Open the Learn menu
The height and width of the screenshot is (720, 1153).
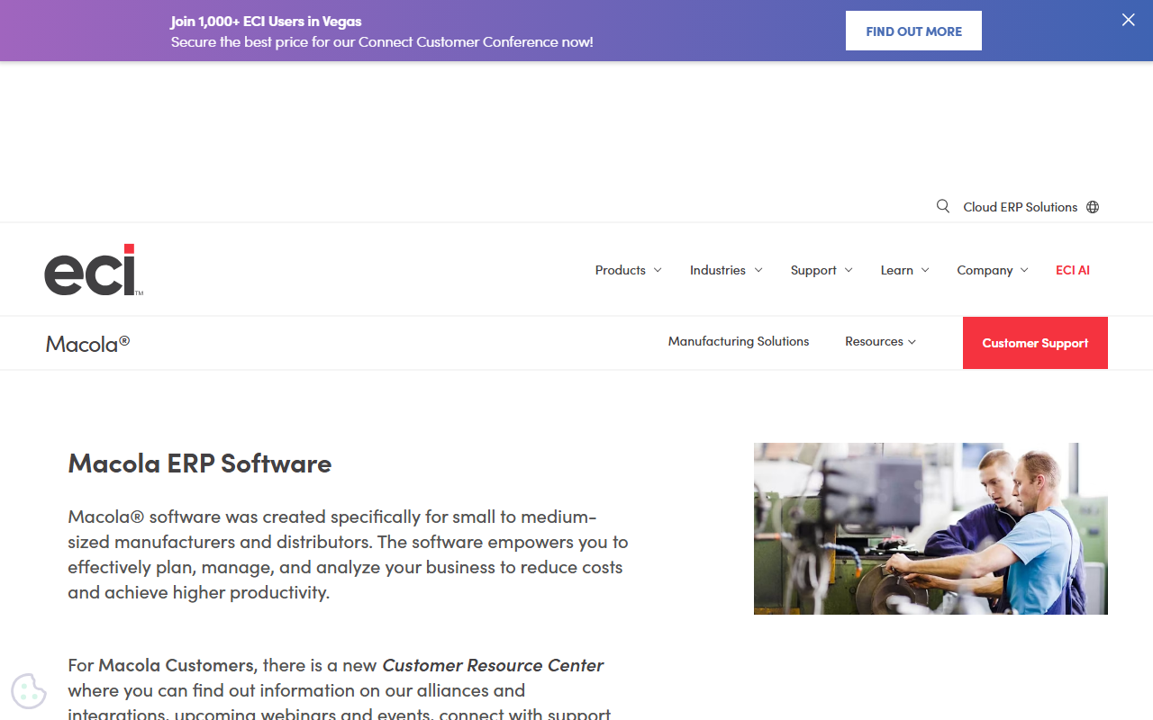(896, 270)
